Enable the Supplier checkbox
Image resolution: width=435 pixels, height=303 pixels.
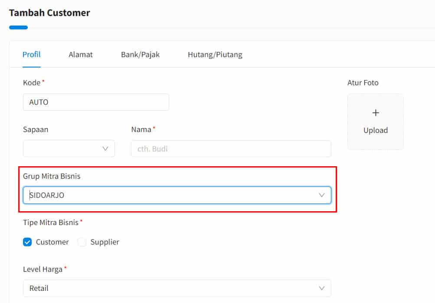coord(82,242)
